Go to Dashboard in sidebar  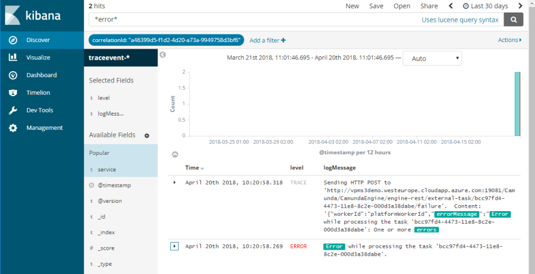click(41, 75)
